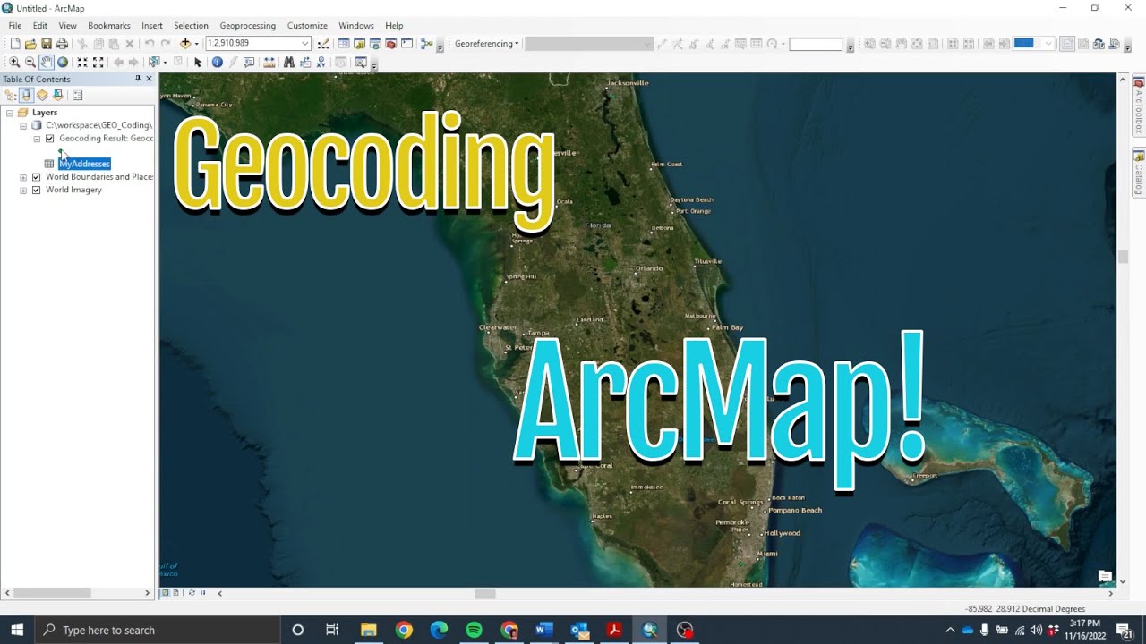Select the Zoom Out tool
1146x644 pixels.
pos(30,62)
